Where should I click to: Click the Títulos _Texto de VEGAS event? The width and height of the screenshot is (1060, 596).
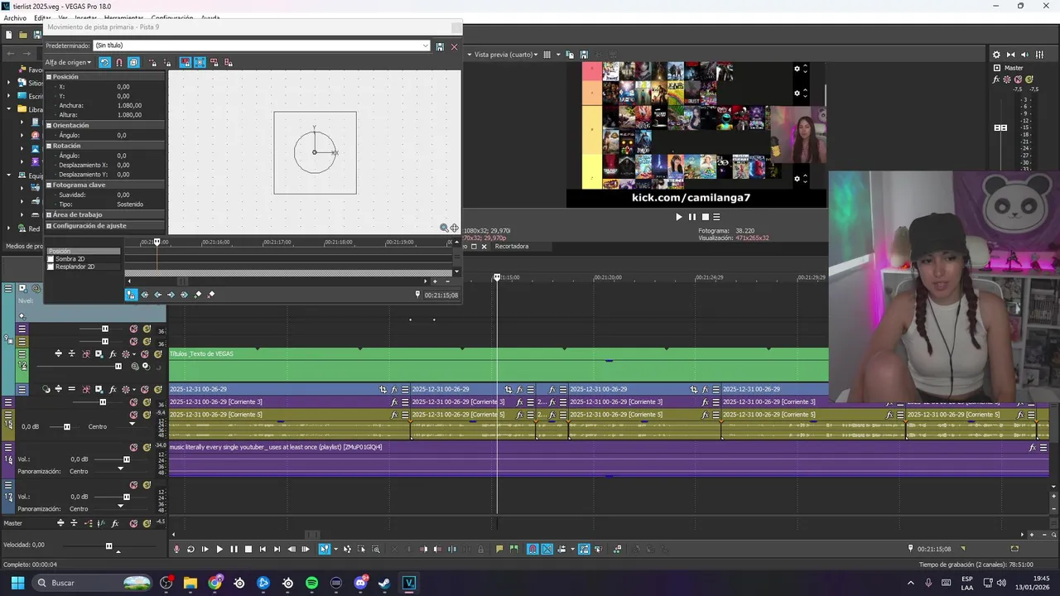click(x=499, y=365)
